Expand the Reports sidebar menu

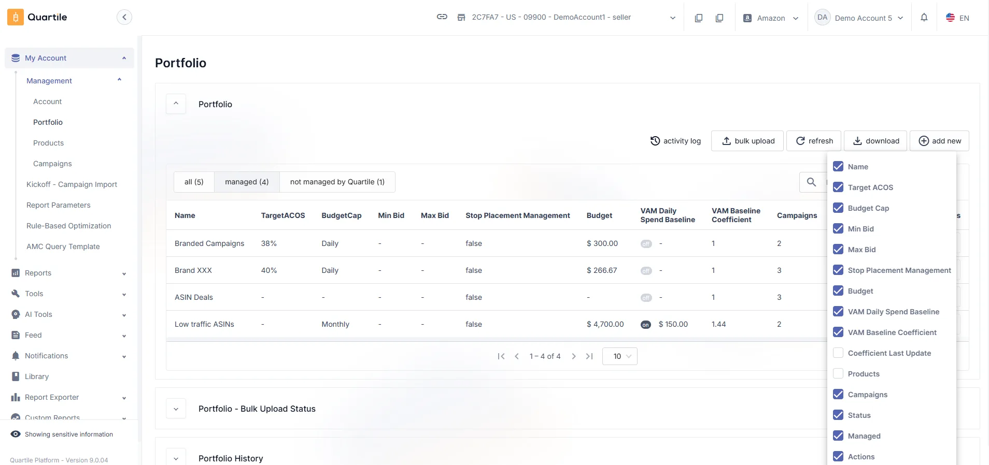coord(124,273)
